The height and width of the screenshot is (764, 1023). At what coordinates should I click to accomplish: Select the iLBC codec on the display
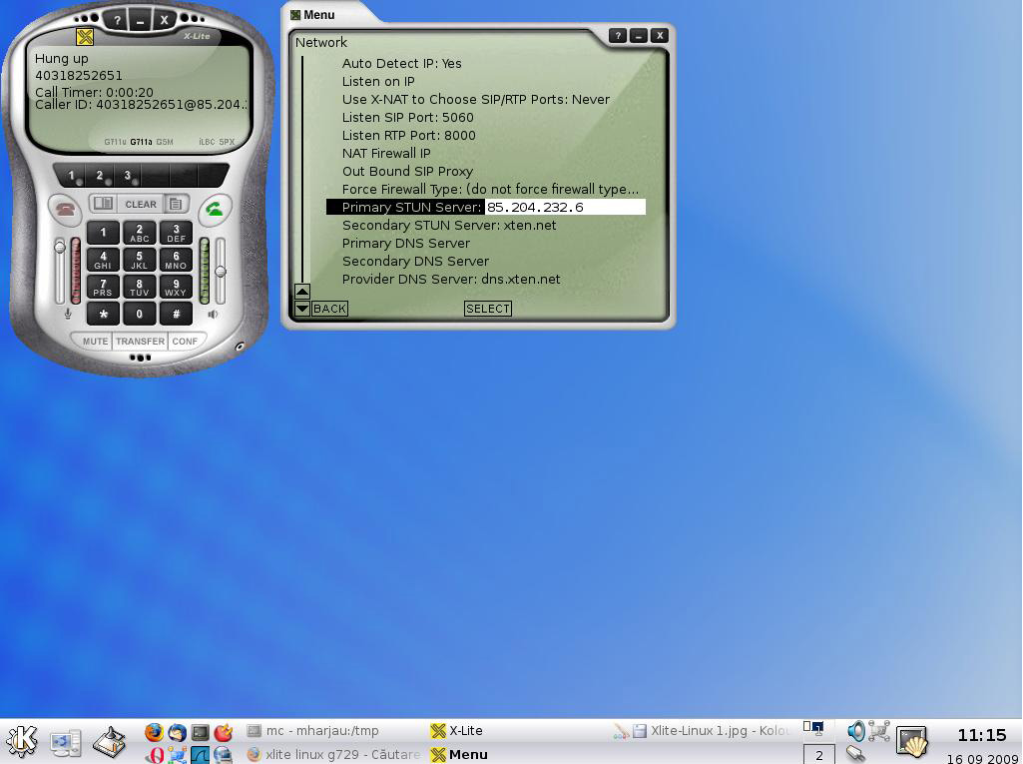(x=207, y=142)
